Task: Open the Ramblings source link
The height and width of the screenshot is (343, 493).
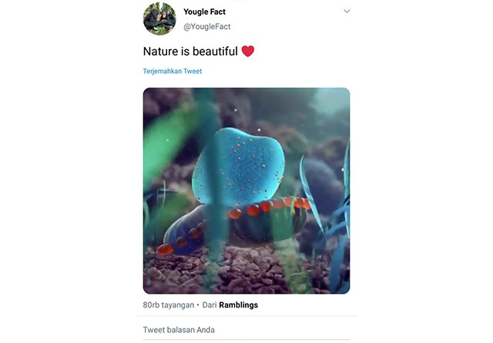Action: [238, 305]
